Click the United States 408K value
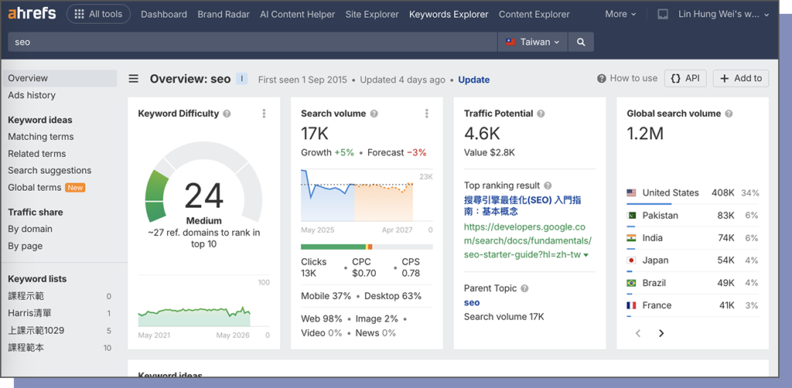 coord(722,192)
